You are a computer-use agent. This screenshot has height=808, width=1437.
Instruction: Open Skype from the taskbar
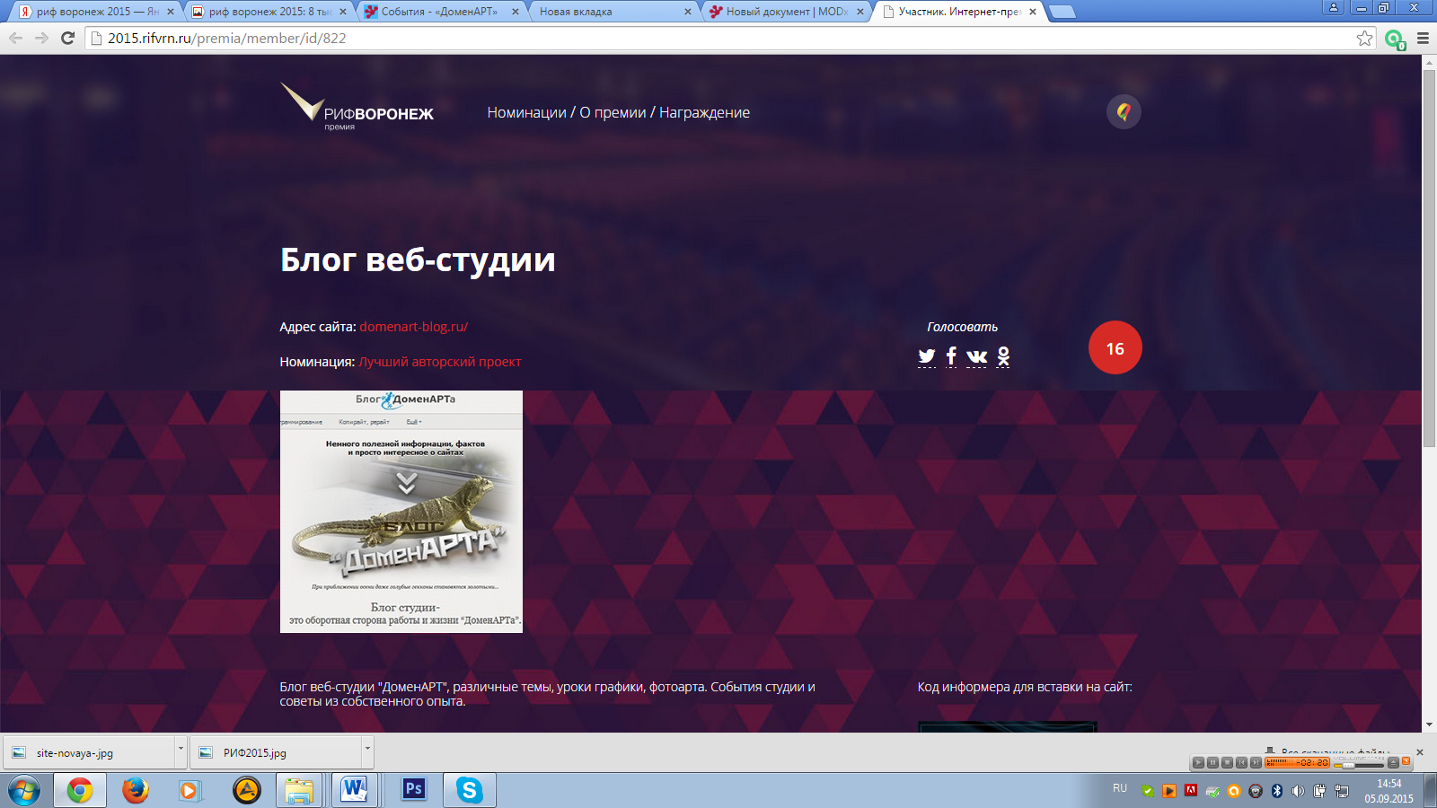(x=469, y=790)
